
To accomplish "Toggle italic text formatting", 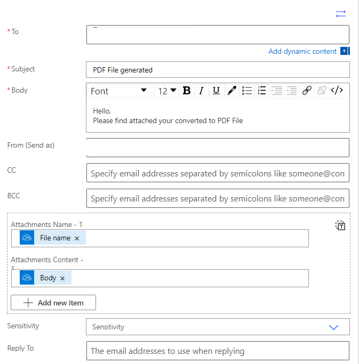I will coord(201,91).
